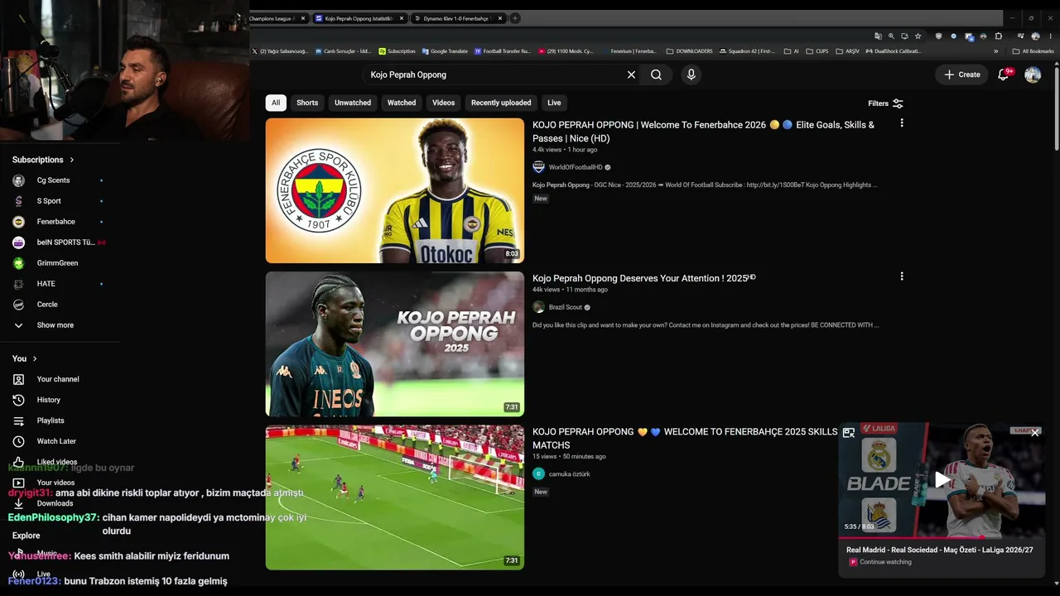Open the Canlı Sonuçlar bookmark

343,51
